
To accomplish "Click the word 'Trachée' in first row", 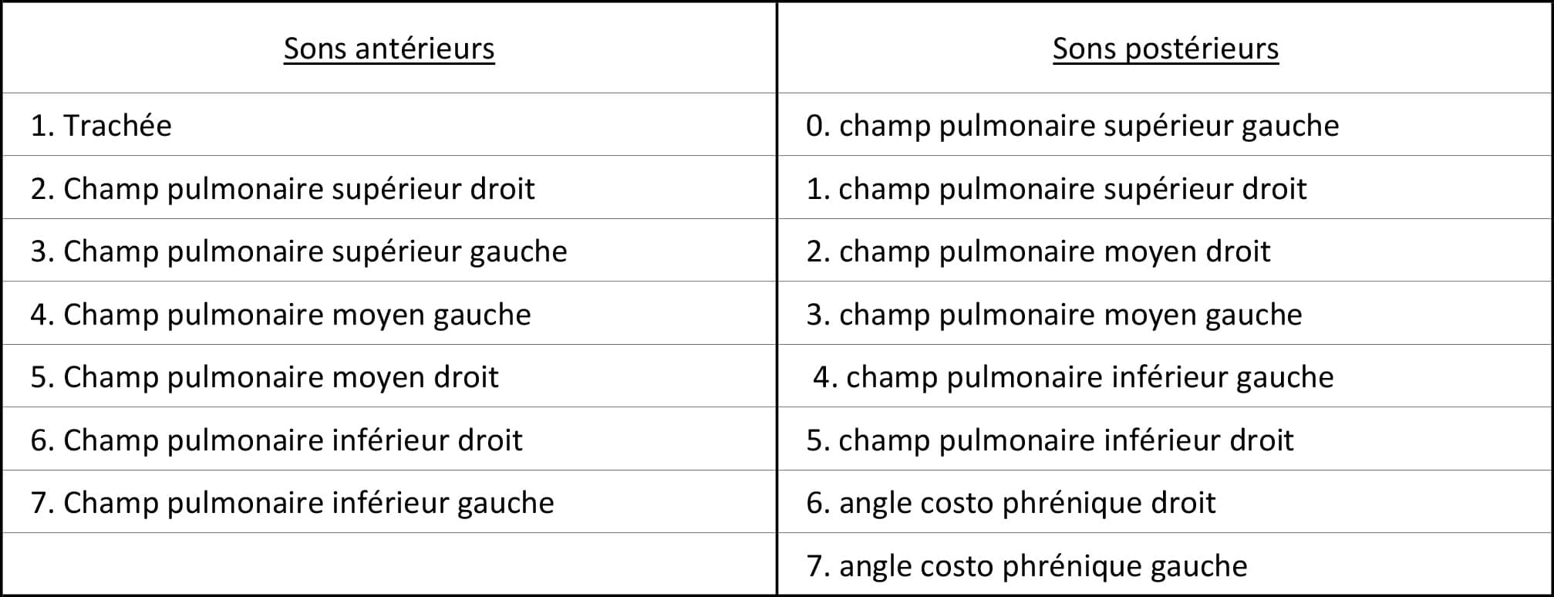I will [117, 125].
